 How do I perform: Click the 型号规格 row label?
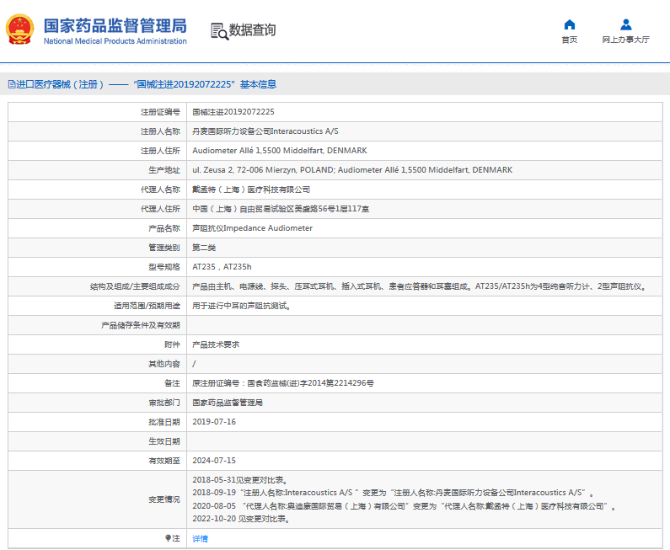[164, 267]
